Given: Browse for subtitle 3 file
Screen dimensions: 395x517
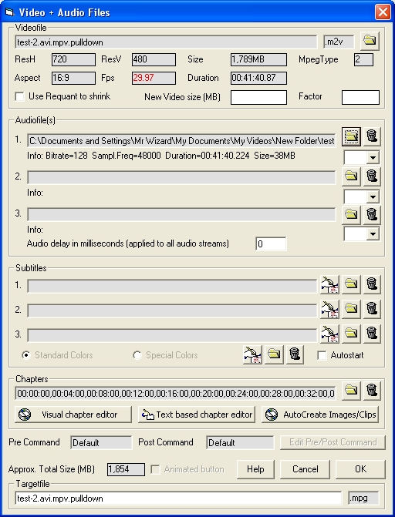Looking at the screenshot, I should tap(351, 334).
